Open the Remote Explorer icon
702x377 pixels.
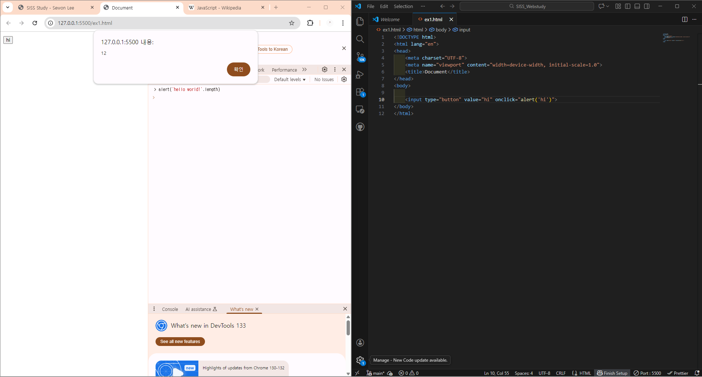tap(360, 110)
